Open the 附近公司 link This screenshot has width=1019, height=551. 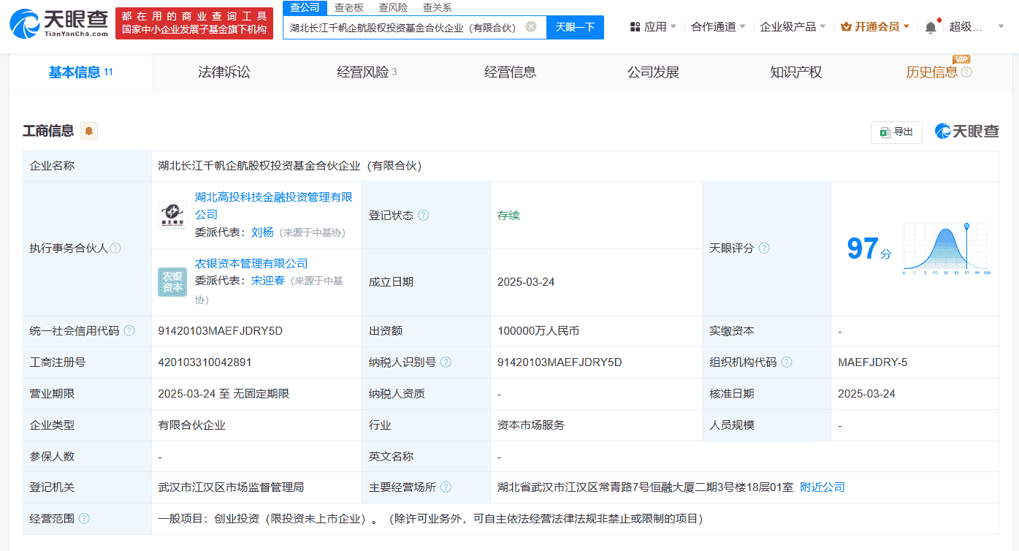click(x=824, y=487)
